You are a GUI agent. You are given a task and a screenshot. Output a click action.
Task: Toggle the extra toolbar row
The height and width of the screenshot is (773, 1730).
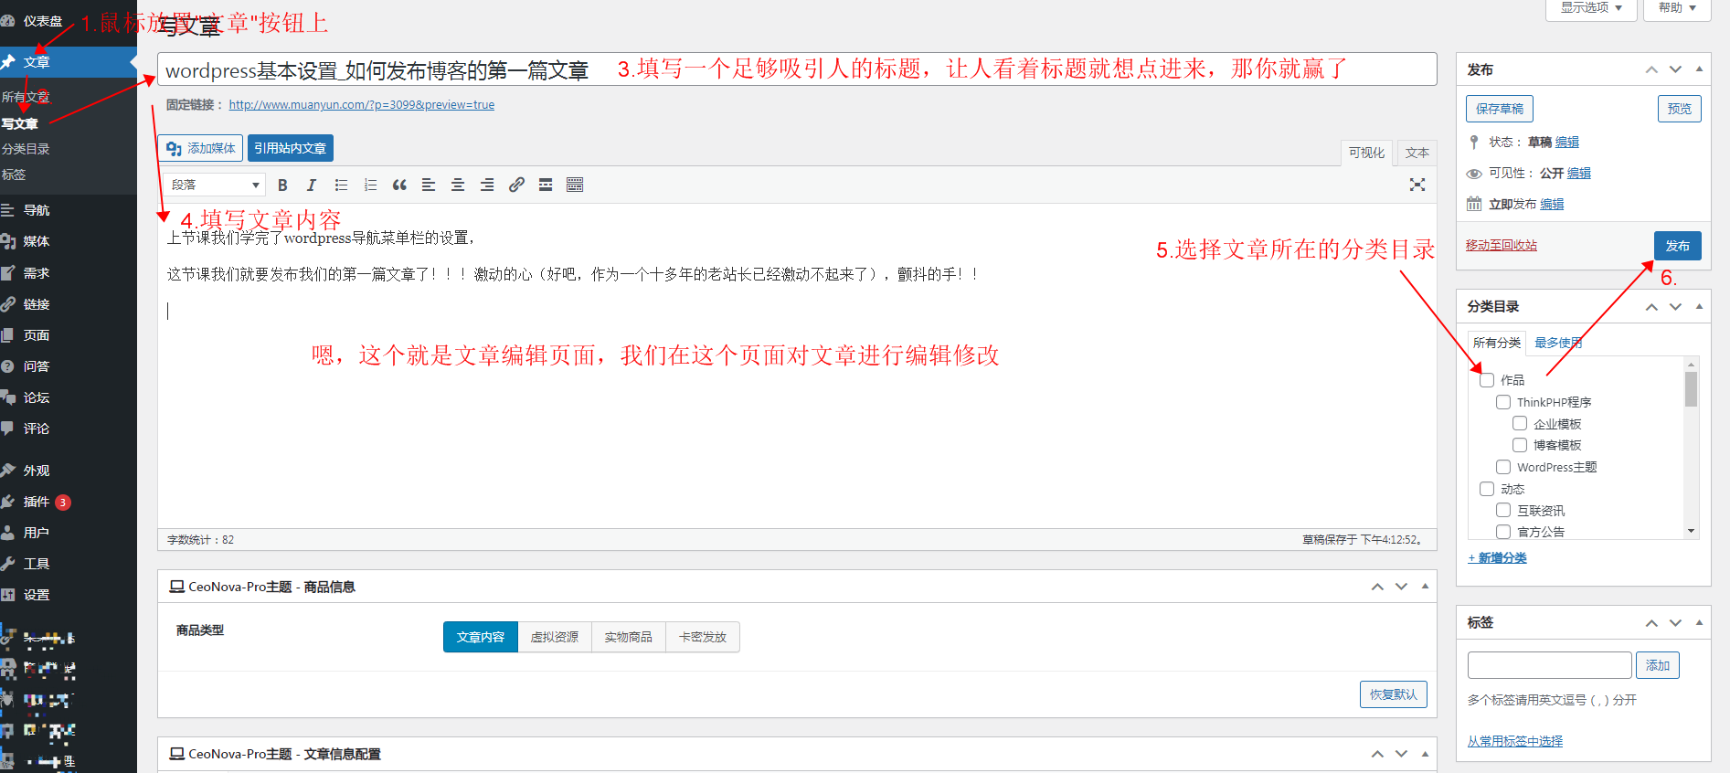coord(575,185)
